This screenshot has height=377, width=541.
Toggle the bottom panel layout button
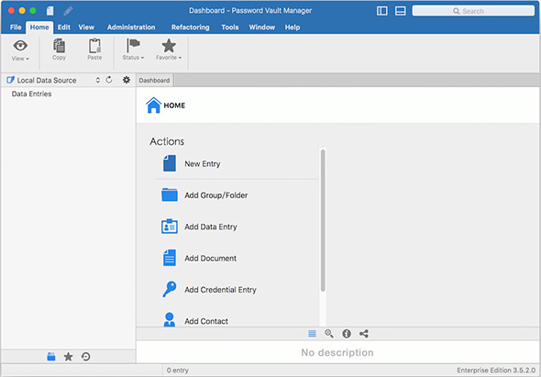point(400,11)
